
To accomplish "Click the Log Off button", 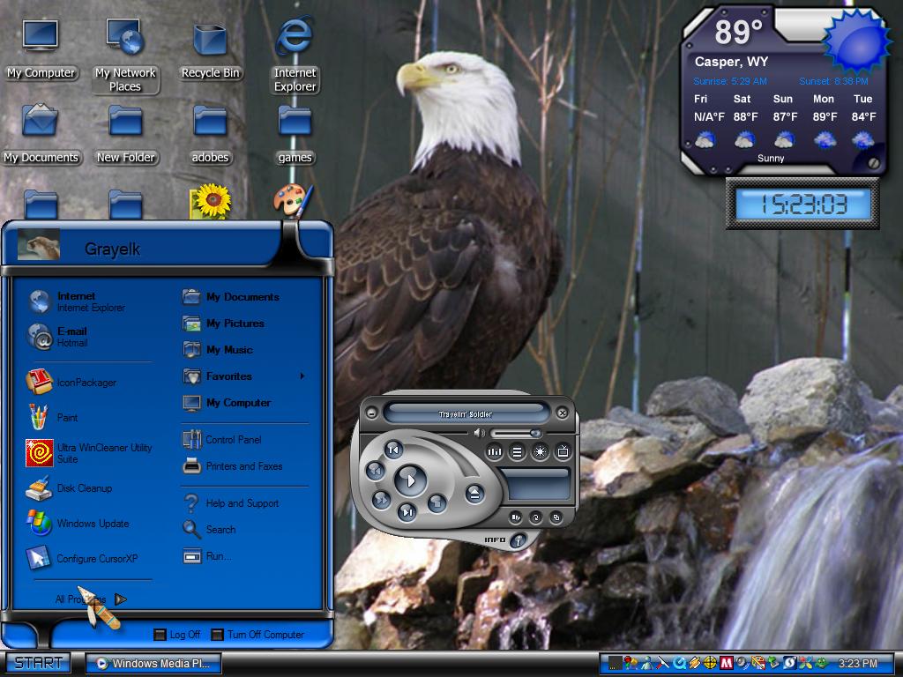I will point(177,635).
